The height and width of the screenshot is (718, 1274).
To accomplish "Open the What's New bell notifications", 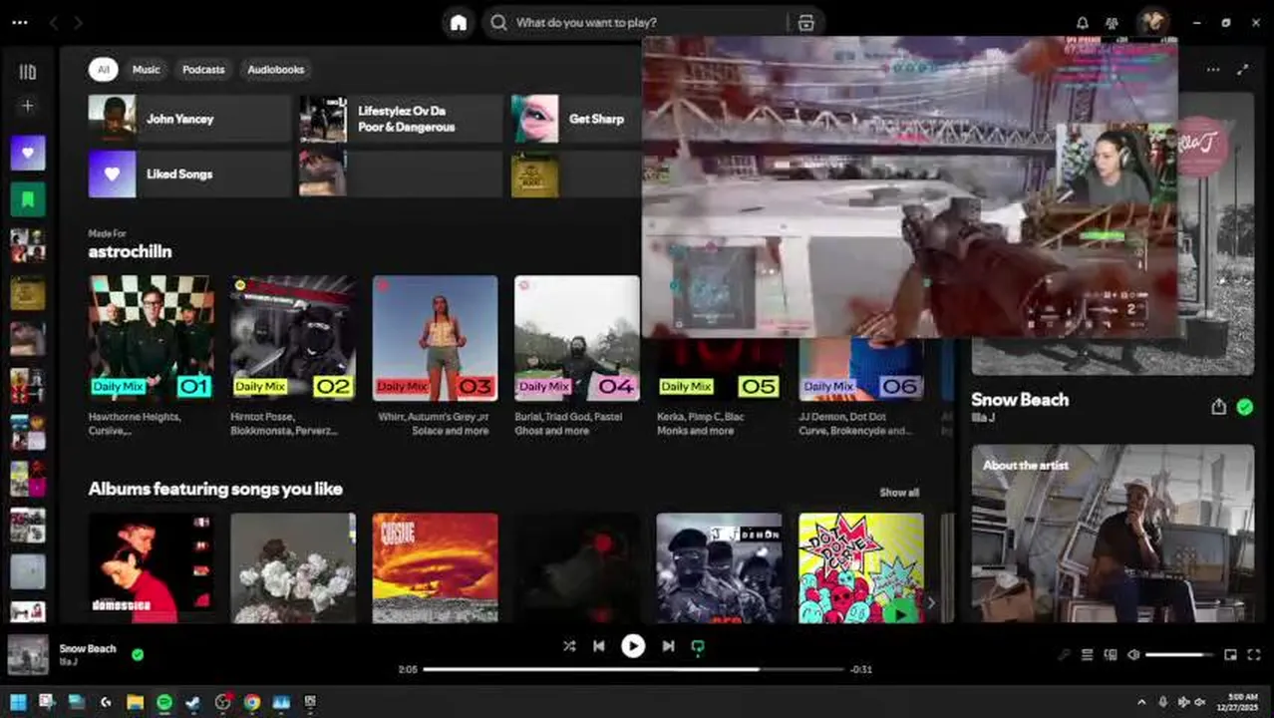I will pos(1083,23).
